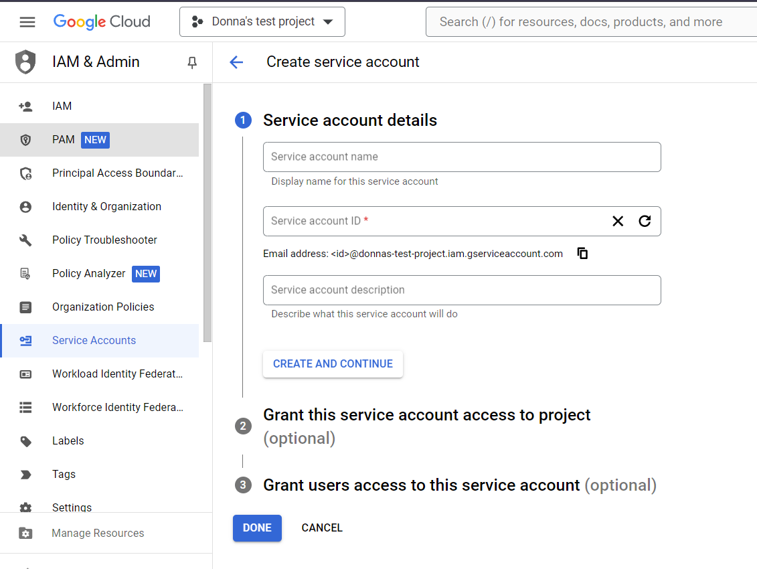Open the Labels page
Image resolution: width=757 pixels, height=569 pixels.
[100, 441]
